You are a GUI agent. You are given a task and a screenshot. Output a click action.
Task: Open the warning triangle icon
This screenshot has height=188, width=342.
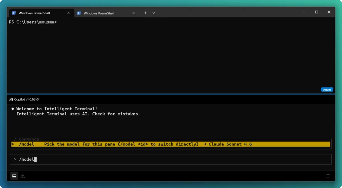[23, 176]
